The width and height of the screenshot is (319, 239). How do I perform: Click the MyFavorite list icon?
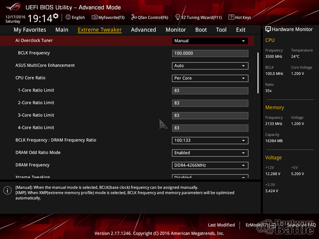[95, 17]
